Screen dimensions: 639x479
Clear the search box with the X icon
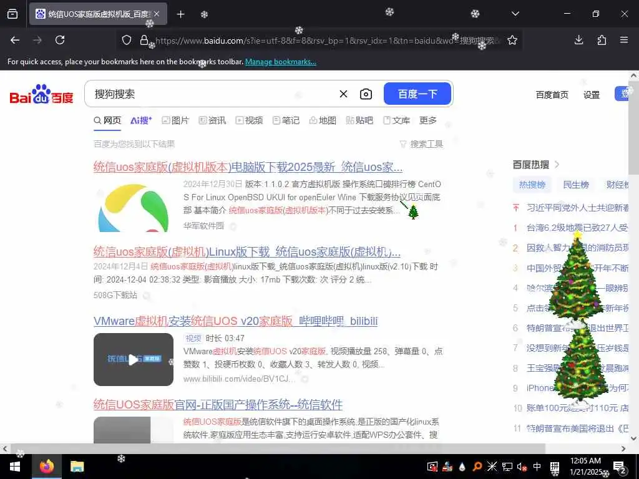[344, 94]
